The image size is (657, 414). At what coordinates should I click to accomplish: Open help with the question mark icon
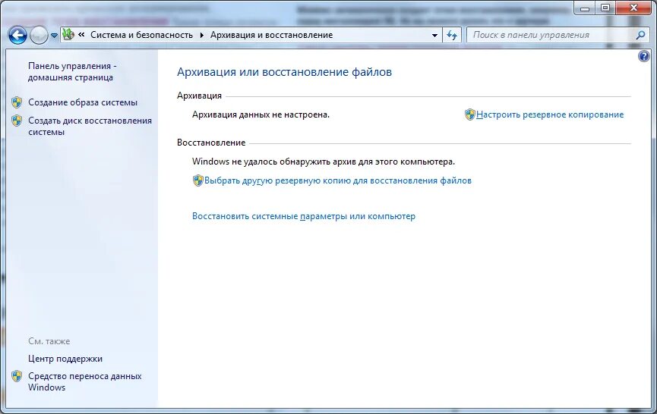tap(643, 55)
